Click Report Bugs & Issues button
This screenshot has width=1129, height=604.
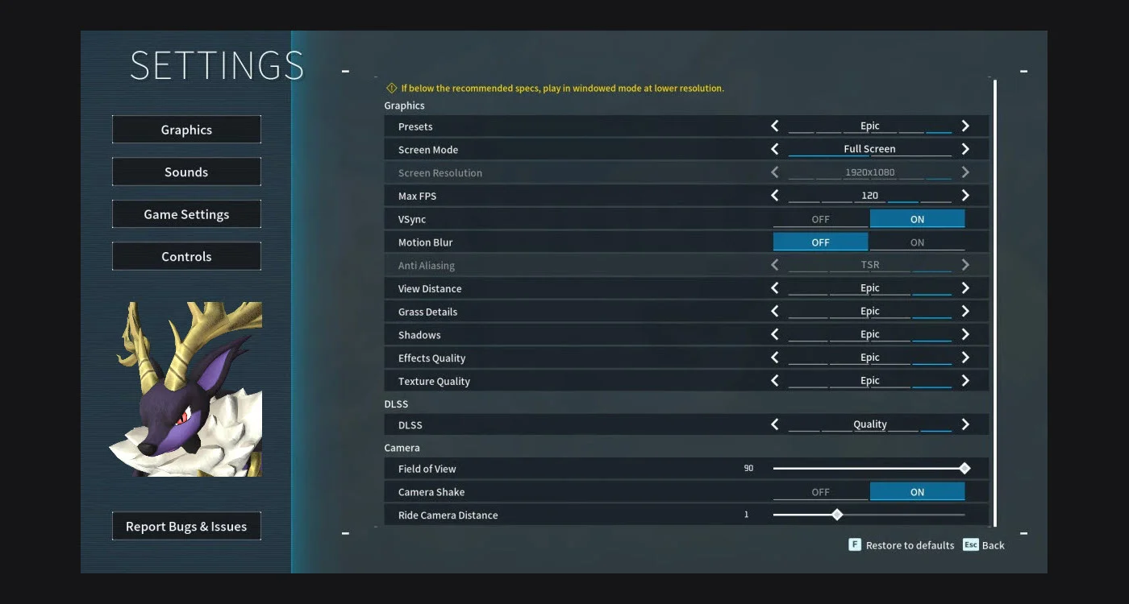pos(186,527)
